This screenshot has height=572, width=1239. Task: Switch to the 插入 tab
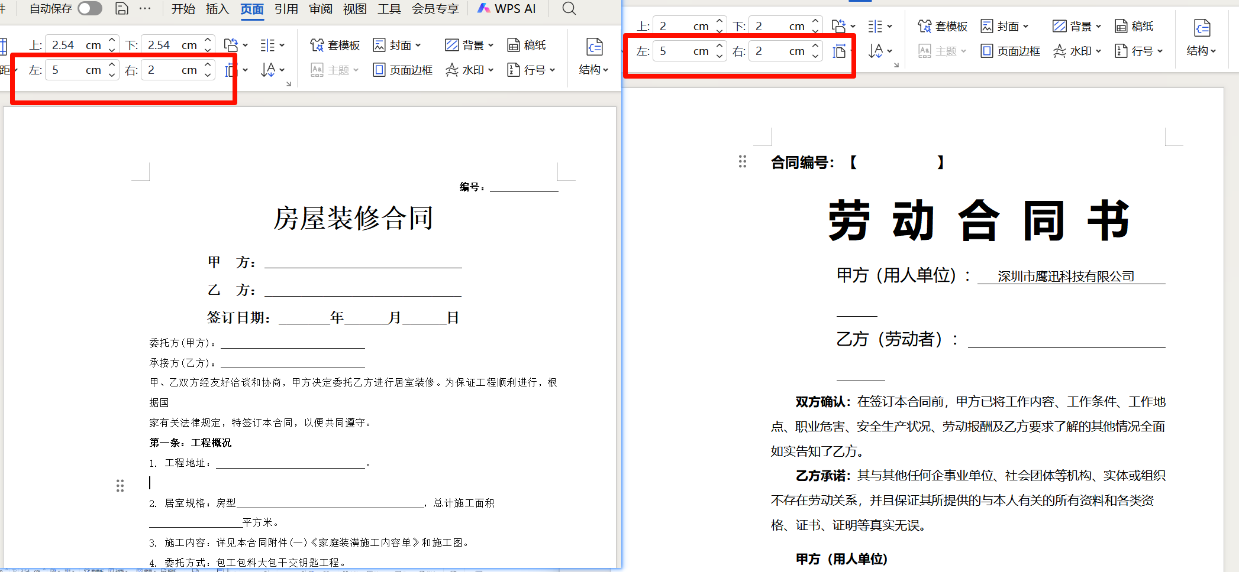(217, 9)
